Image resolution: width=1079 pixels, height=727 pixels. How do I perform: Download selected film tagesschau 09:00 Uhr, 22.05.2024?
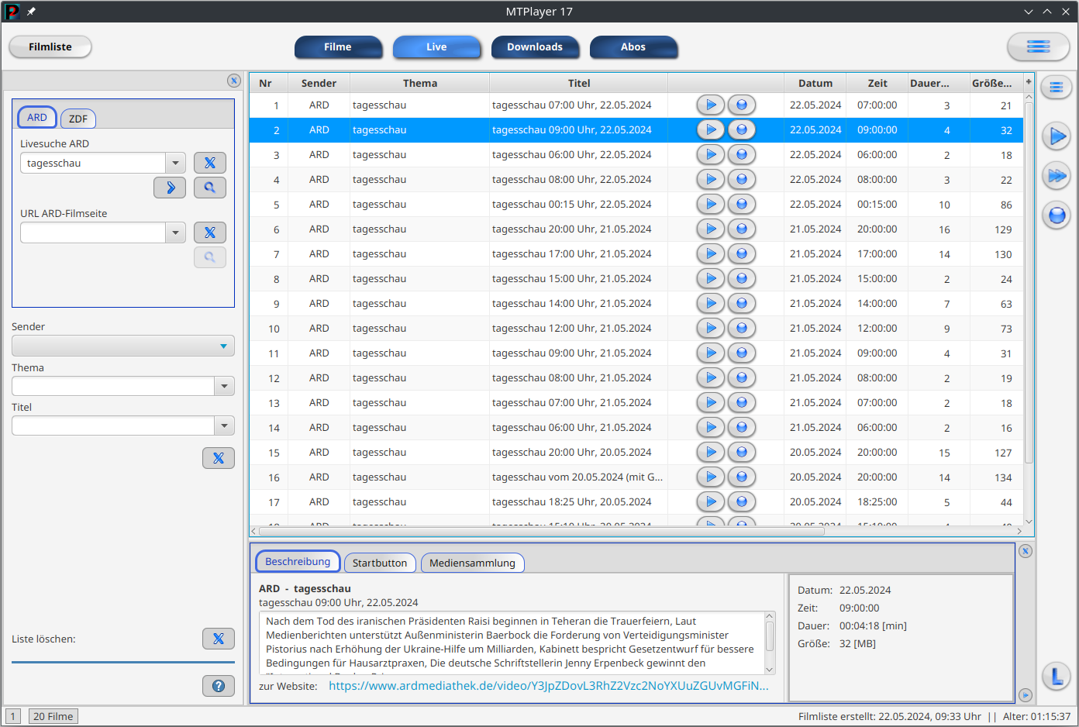(x=742, y=129)
